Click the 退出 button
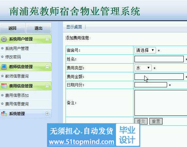The height and width of the screenshot is (147, 187). click(39, 28)
